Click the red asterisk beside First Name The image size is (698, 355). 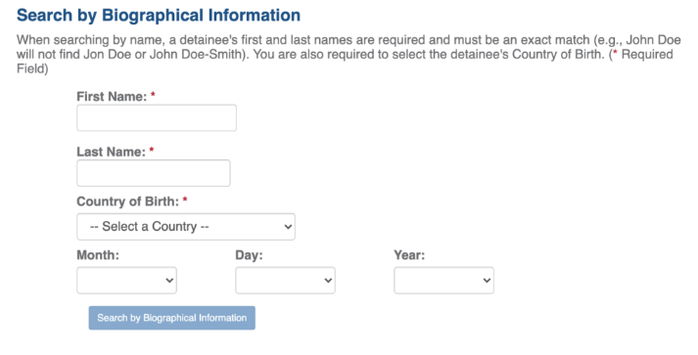pos(153,95)
